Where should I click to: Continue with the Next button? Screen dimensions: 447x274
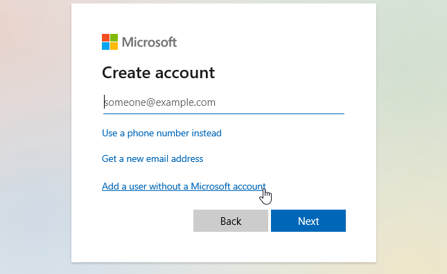tap(308, 221)
